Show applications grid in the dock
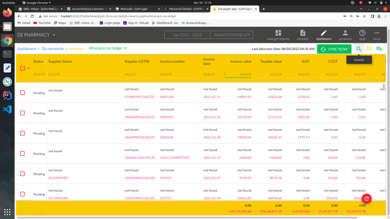The height and width of the screenshot is (219, 390). [7, 211]
